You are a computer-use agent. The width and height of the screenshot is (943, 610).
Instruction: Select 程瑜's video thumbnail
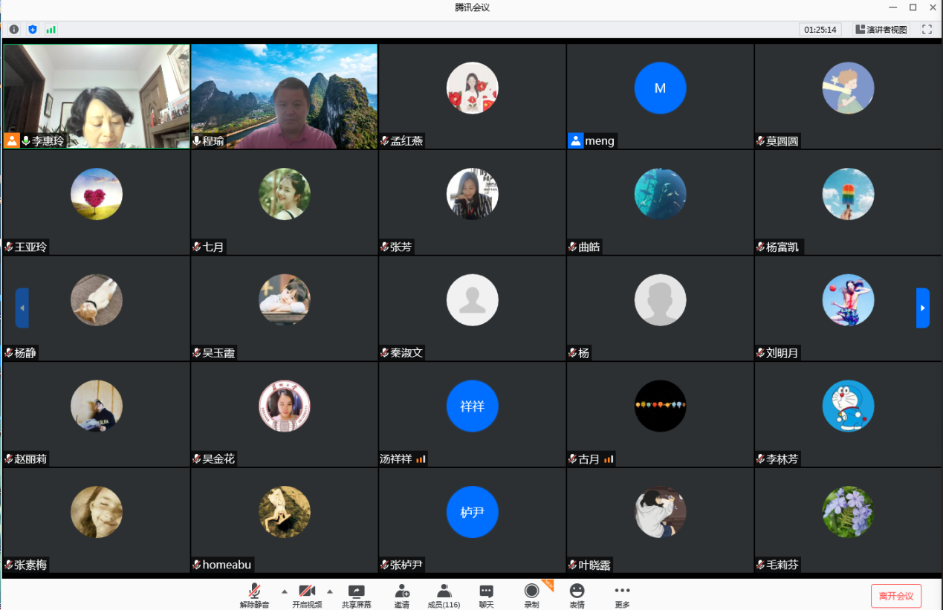(x=284, y=95)
